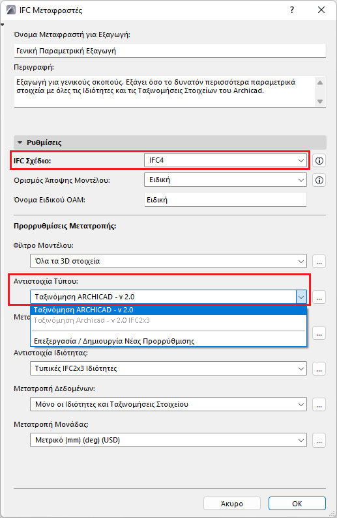Click the ellipsis button beside the open dropdown list
This screenshot has height=518, width=337.
(x=319, y=333)
